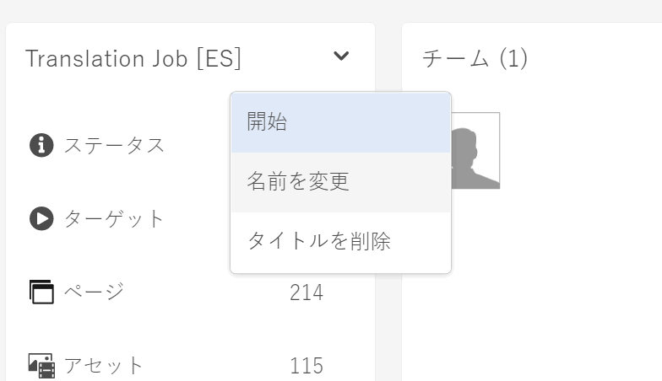Click the チーム (1) tile heading
Screen dimensions: 662x381
(x=475, y=58)
